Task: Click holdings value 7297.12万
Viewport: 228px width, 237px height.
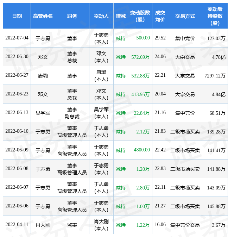Action: [215, 76]
